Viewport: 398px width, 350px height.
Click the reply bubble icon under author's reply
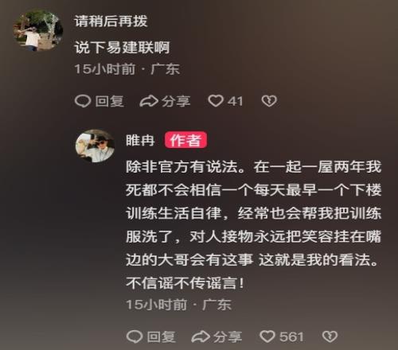135,336
